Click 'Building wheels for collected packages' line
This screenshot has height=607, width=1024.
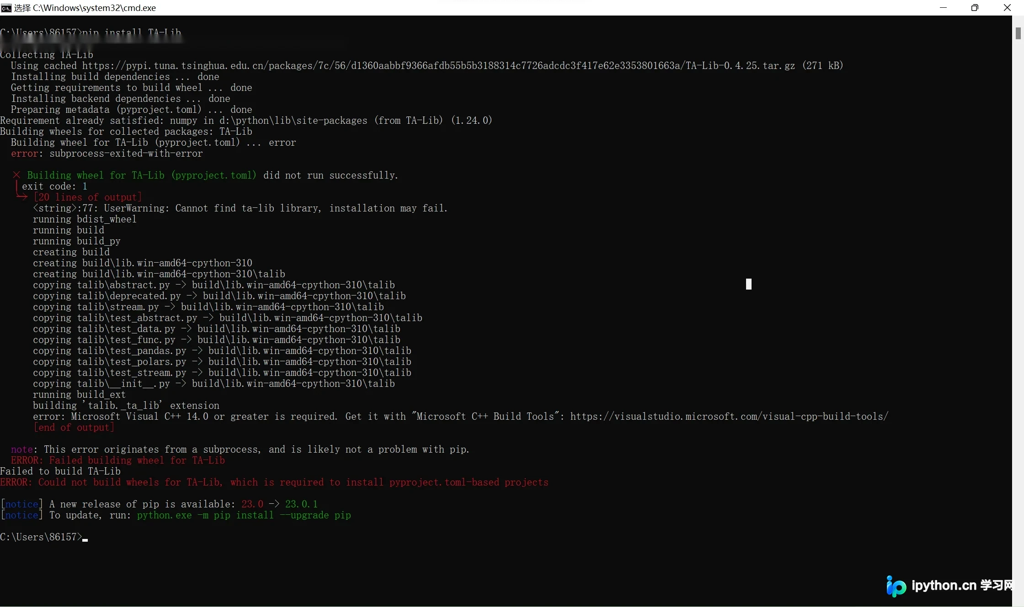click(x=126, y=131)
